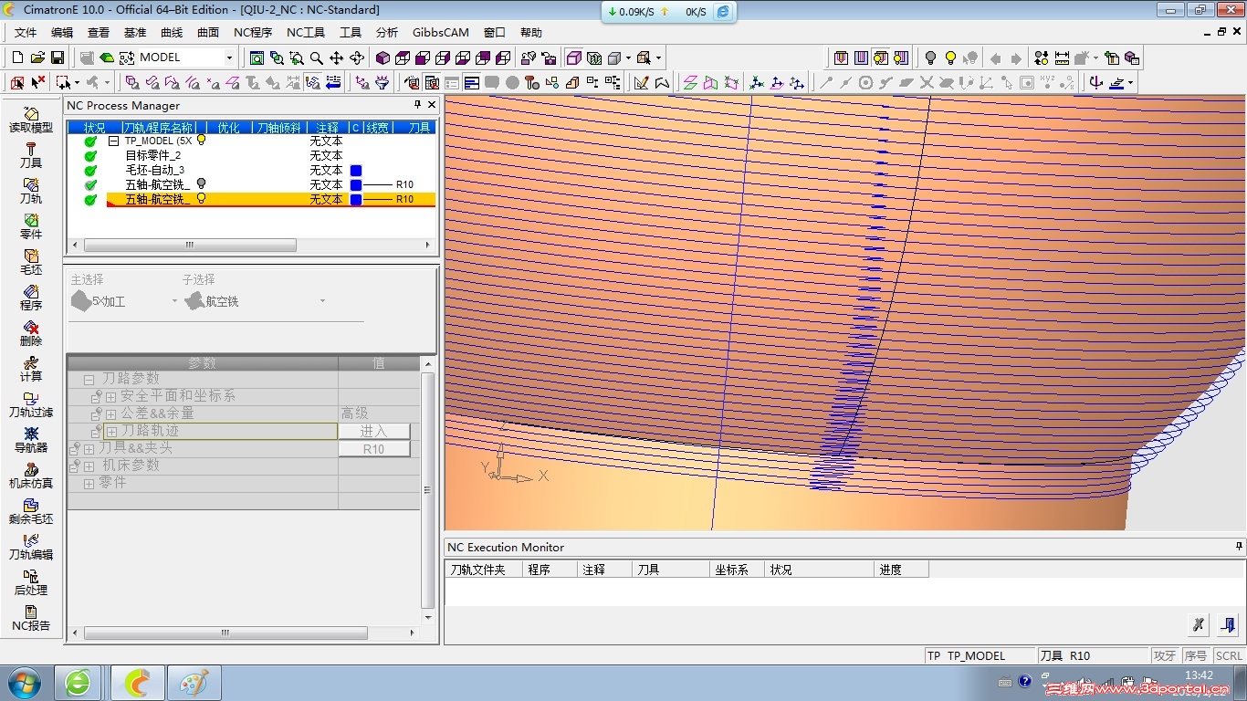Open 导航器 in the NC sidebar
Viewport: 1247px width, 701px height.
point(31,440)
